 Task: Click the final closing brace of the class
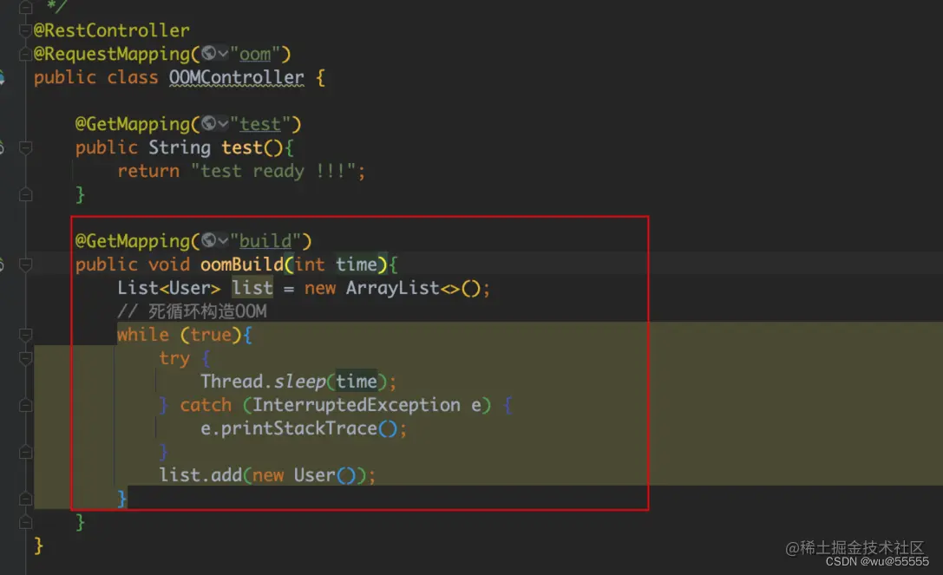coord(38,546)
